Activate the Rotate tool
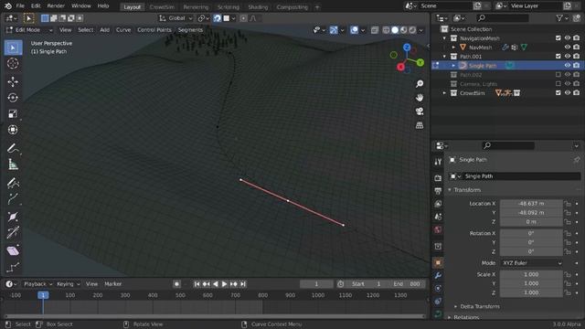Viewport: 585px width, 329px height. coord(13,98)
